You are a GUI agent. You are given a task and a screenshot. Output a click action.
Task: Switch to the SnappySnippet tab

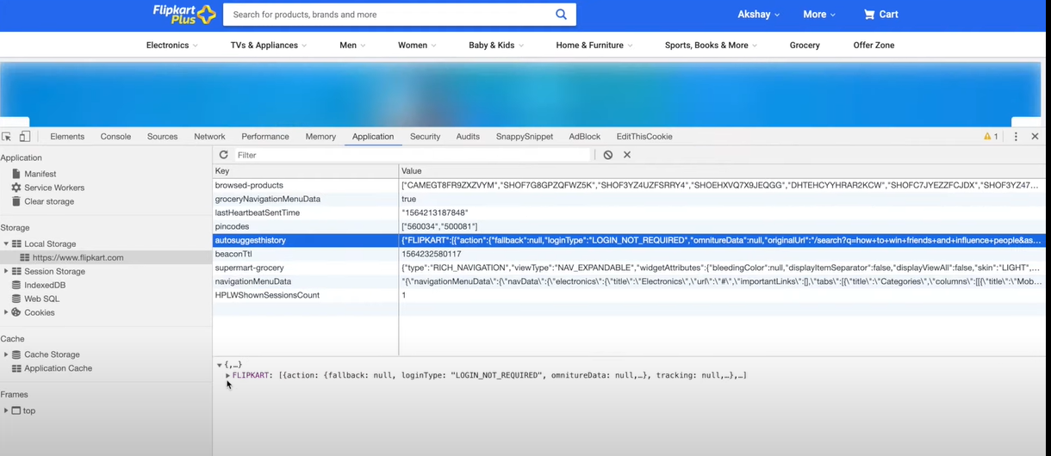[525, 136]
